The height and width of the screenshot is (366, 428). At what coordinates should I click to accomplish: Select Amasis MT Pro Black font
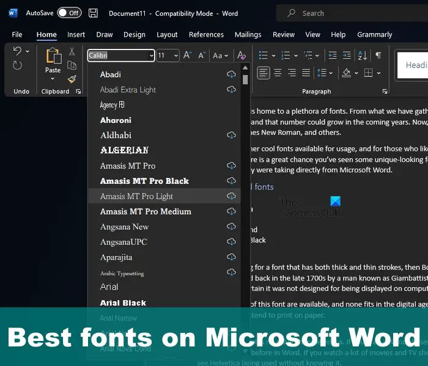[144, 181]
